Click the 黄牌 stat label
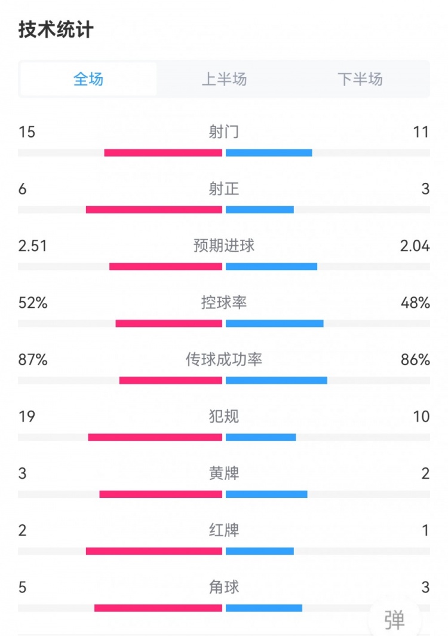Screen dimensions: 448x636 click(224, 473)
